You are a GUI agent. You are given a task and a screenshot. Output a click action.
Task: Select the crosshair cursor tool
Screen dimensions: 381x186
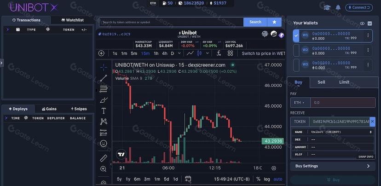[104, 67]
